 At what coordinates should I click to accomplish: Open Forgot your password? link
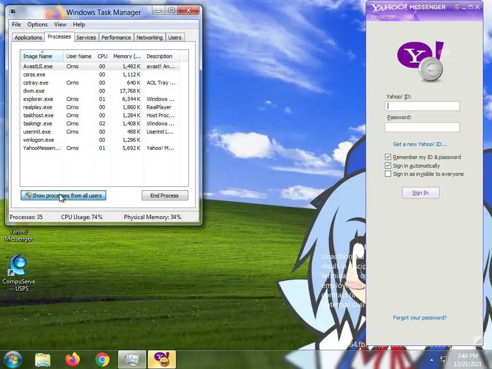coord(420,318)
